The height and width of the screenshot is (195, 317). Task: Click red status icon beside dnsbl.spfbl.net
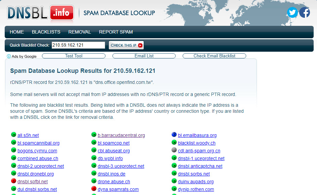point(13,182)
